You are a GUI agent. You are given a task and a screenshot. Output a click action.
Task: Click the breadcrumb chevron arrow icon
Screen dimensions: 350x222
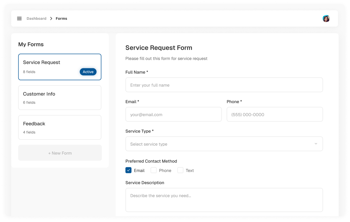point(51,18)
